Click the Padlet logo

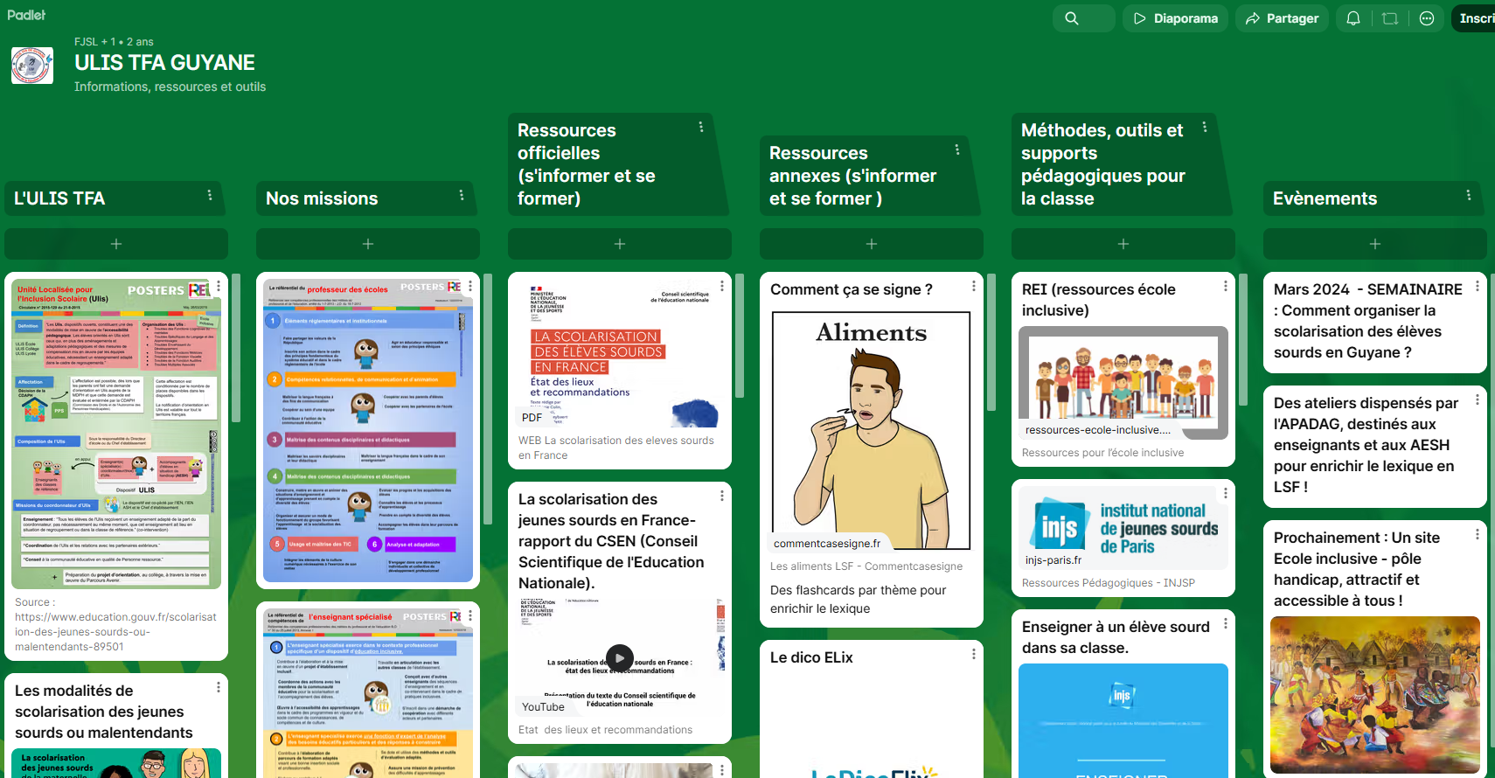26,15
